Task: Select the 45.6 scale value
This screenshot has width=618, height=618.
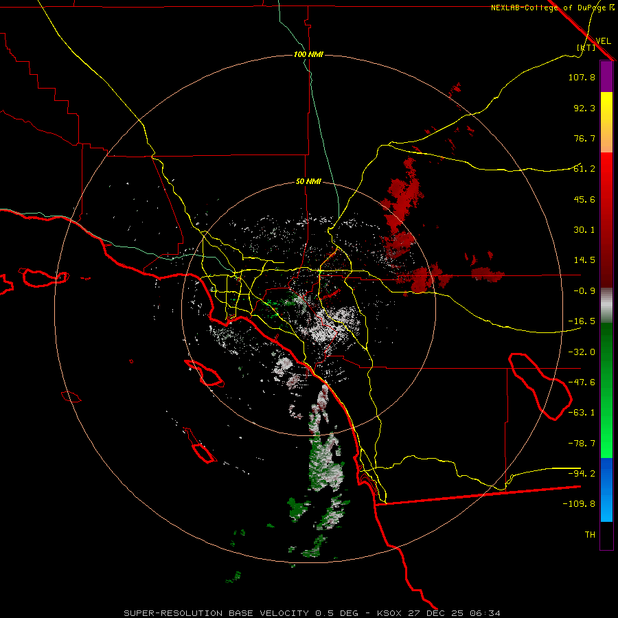Action: [x=584, y=199]
